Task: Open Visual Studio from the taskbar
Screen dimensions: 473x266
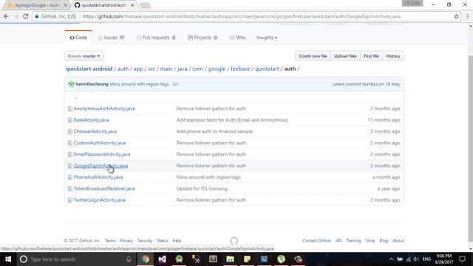Action: click(162, 259)
